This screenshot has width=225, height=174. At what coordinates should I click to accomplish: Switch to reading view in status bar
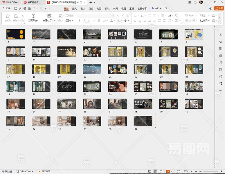161,171
